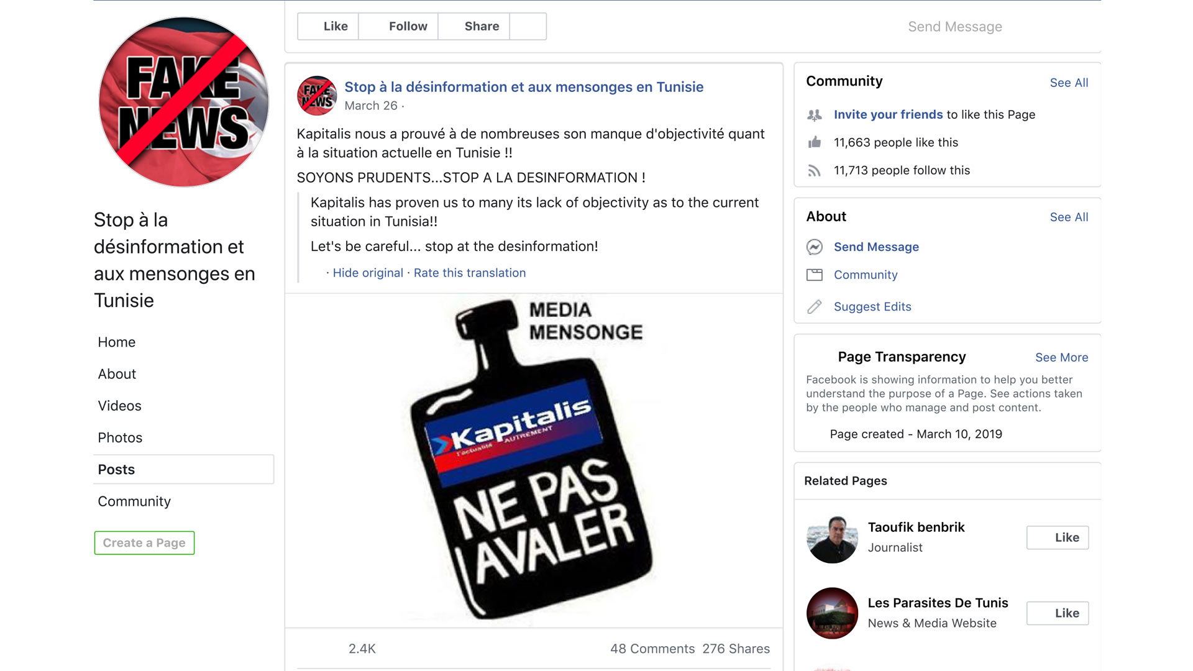Go to the Photos section in sidebar

click(120, 438)
